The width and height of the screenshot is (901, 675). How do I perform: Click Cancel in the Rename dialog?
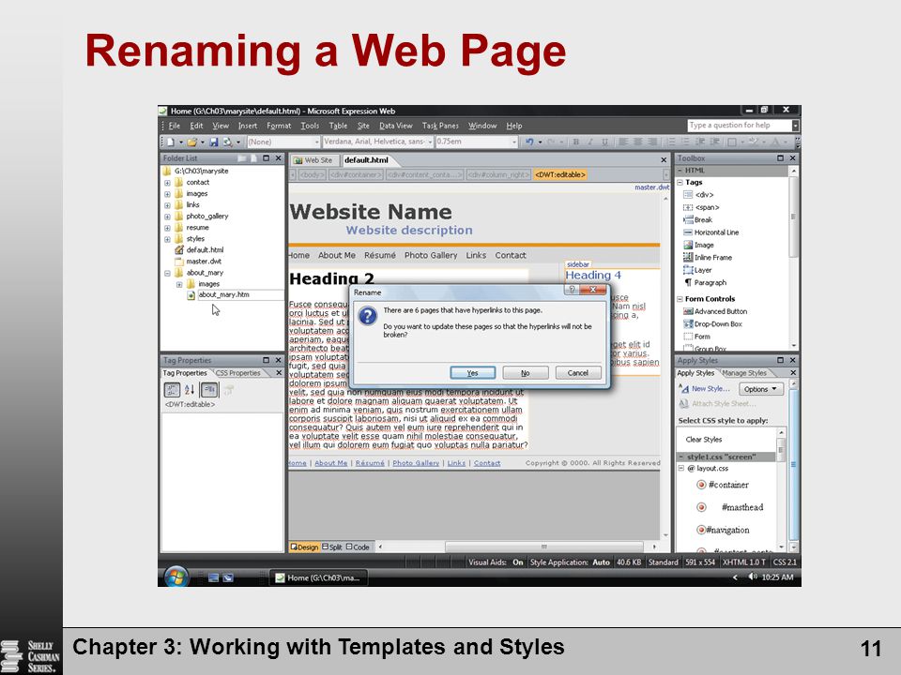[x=578, y=373]
